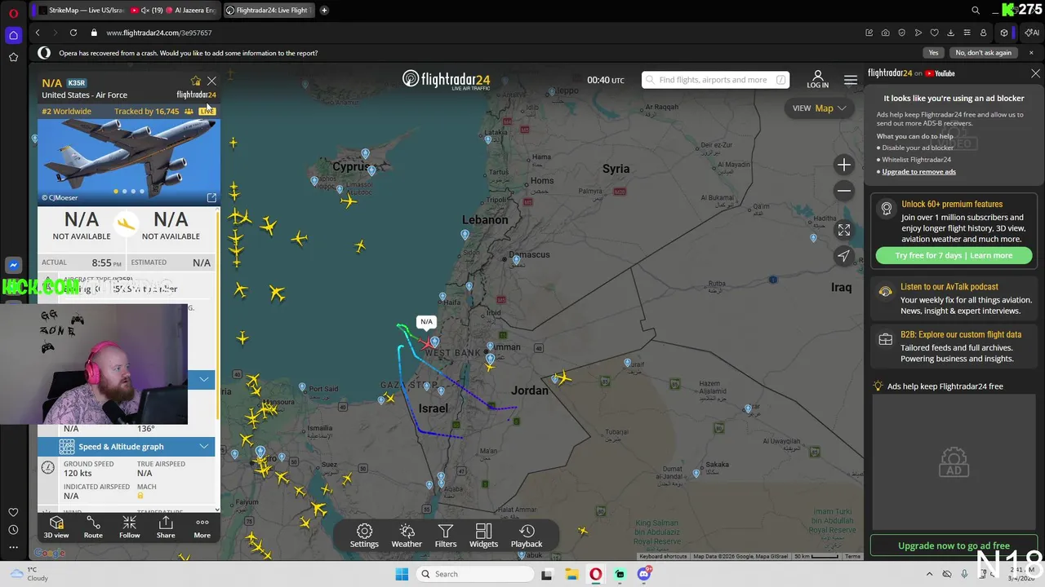
Task: Open a new browser tab
Action: (x=324, y=11)
